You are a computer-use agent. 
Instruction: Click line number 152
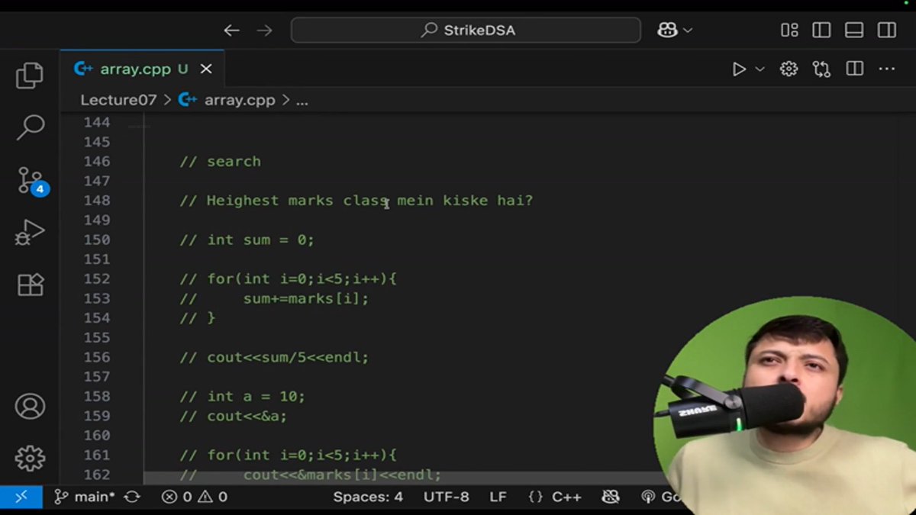pos(97,279)
